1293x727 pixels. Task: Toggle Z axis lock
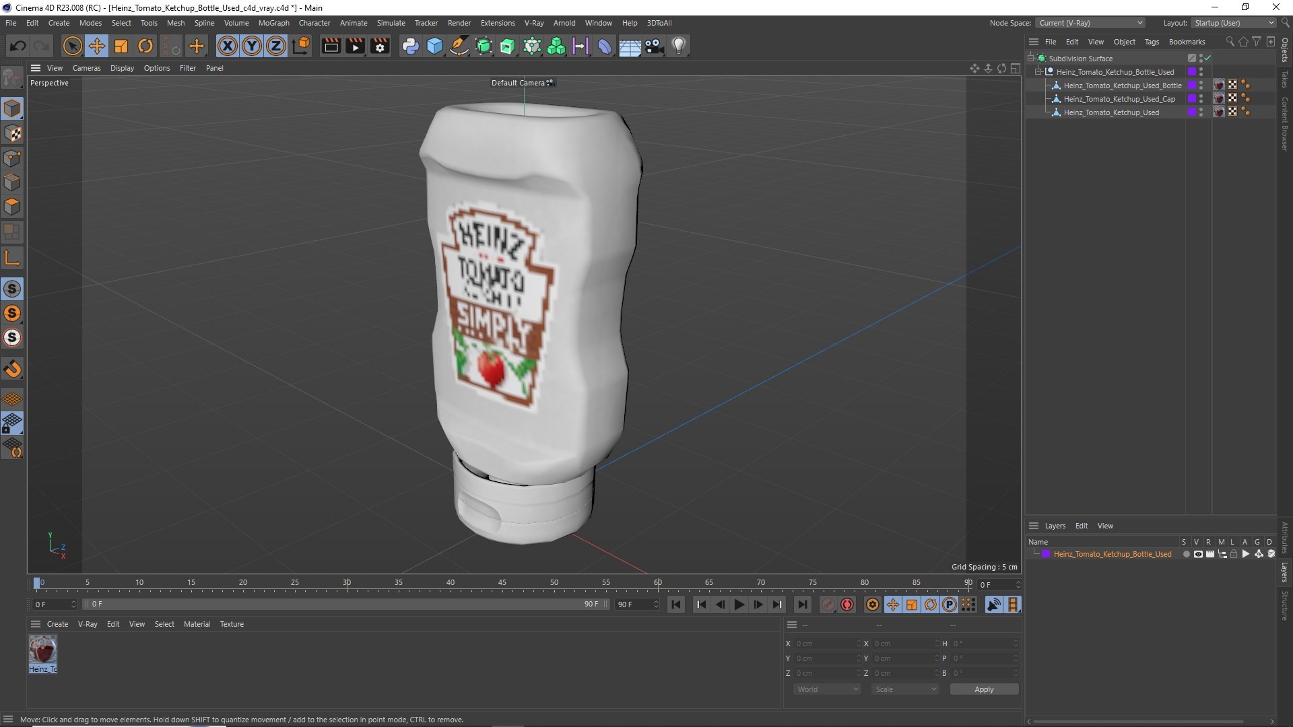(276, 46)
